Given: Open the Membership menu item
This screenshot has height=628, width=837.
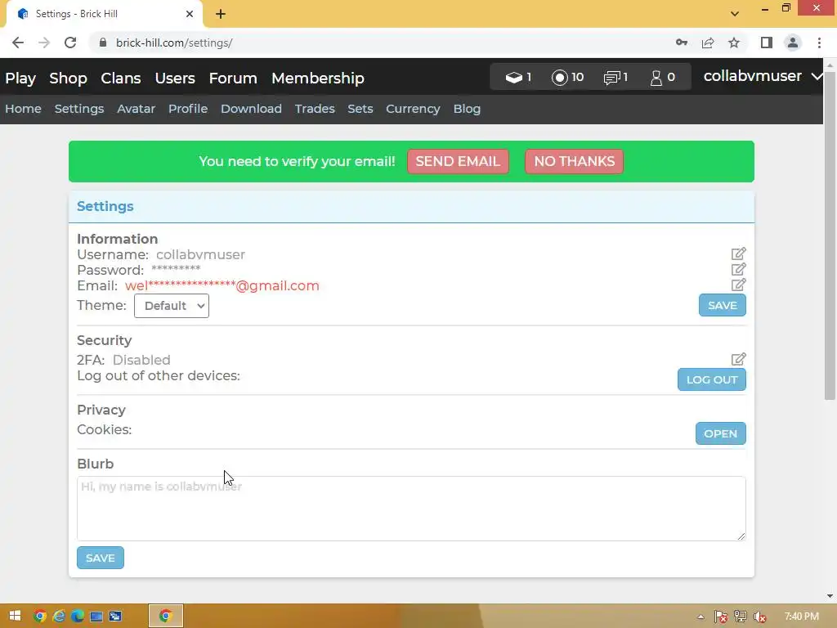Looking at the screenshot, I should click(318, 78).
